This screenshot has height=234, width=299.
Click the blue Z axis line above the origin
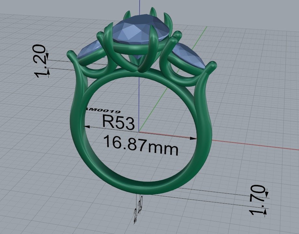click(139, 97)
